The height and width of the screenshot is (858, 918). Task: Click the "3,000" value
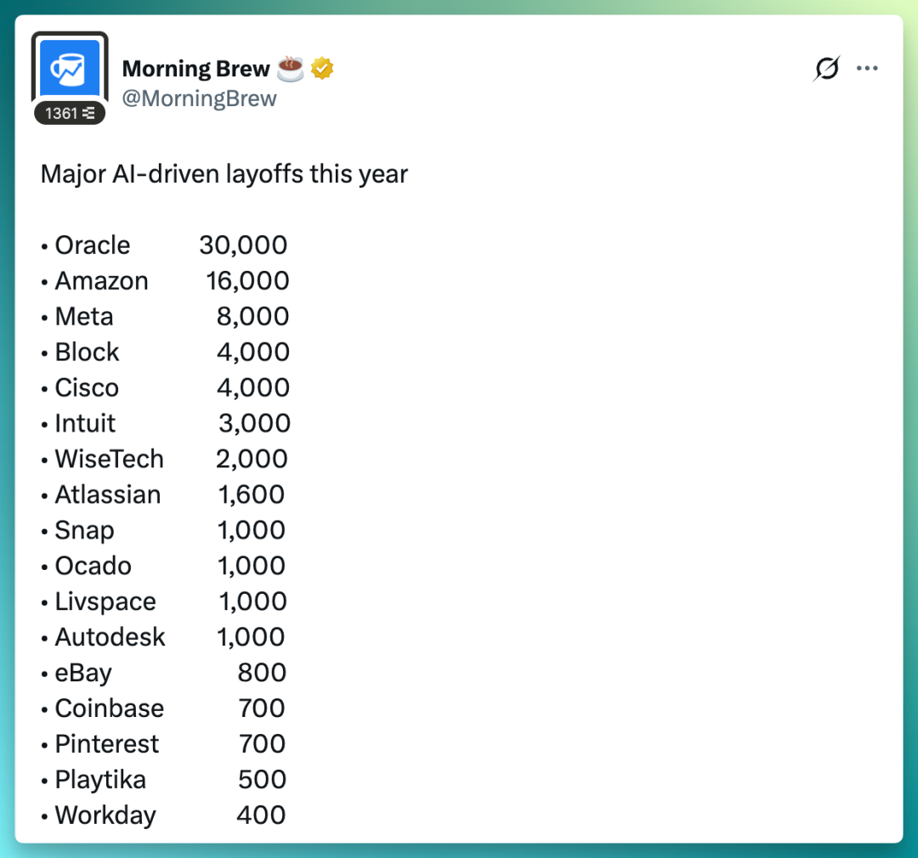(x=255, y=423)
